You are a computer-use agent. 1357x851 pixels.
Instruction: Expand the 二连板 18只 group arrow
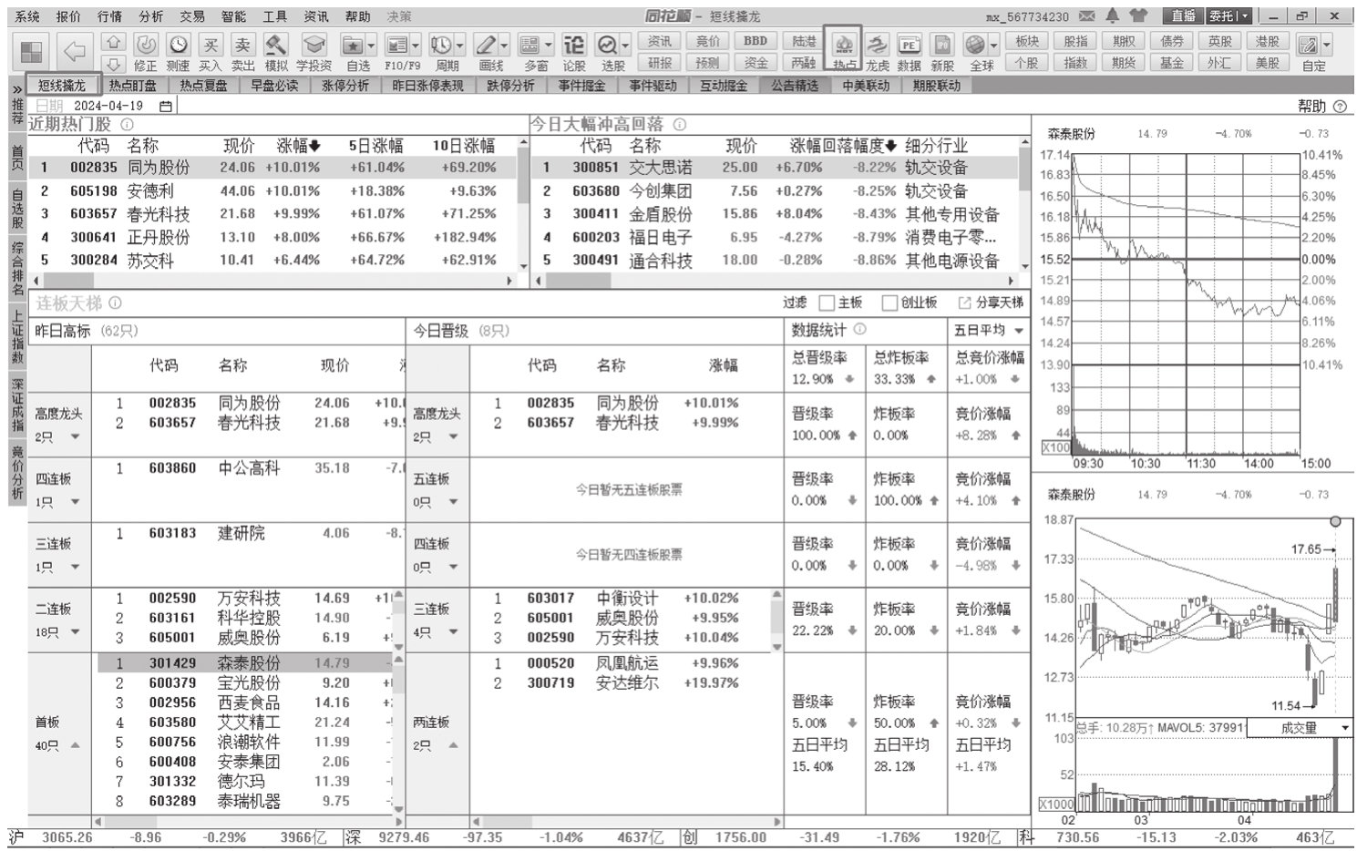tap(75, 631)
